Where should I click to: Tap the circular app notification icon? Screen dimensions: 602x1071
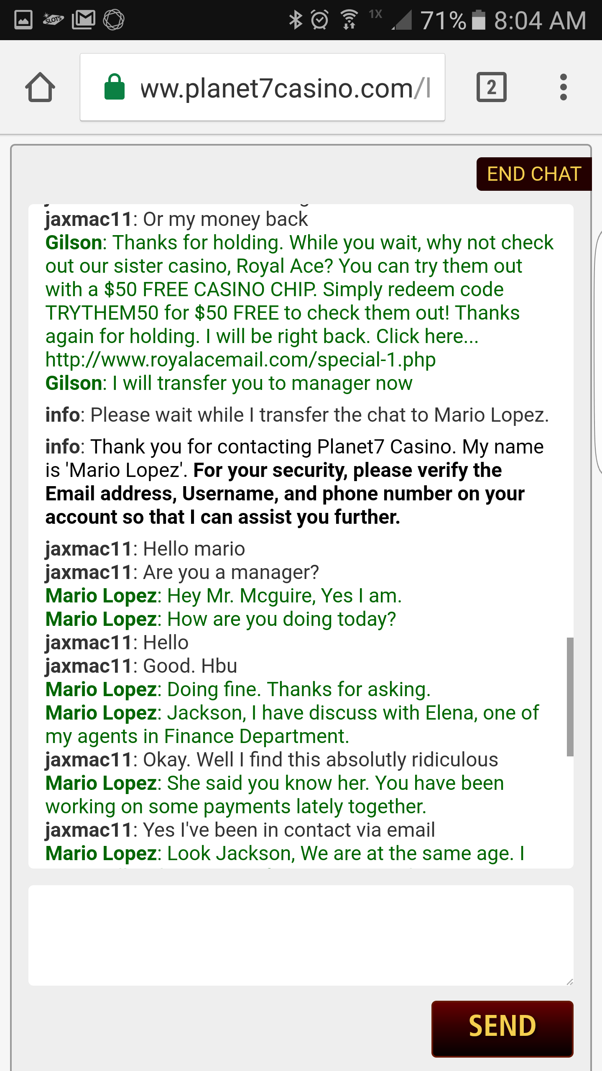pos(114,20)
